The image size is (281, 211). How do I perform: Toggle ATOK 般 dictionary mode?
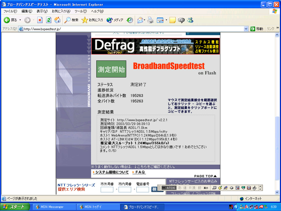tap(200, 188)
